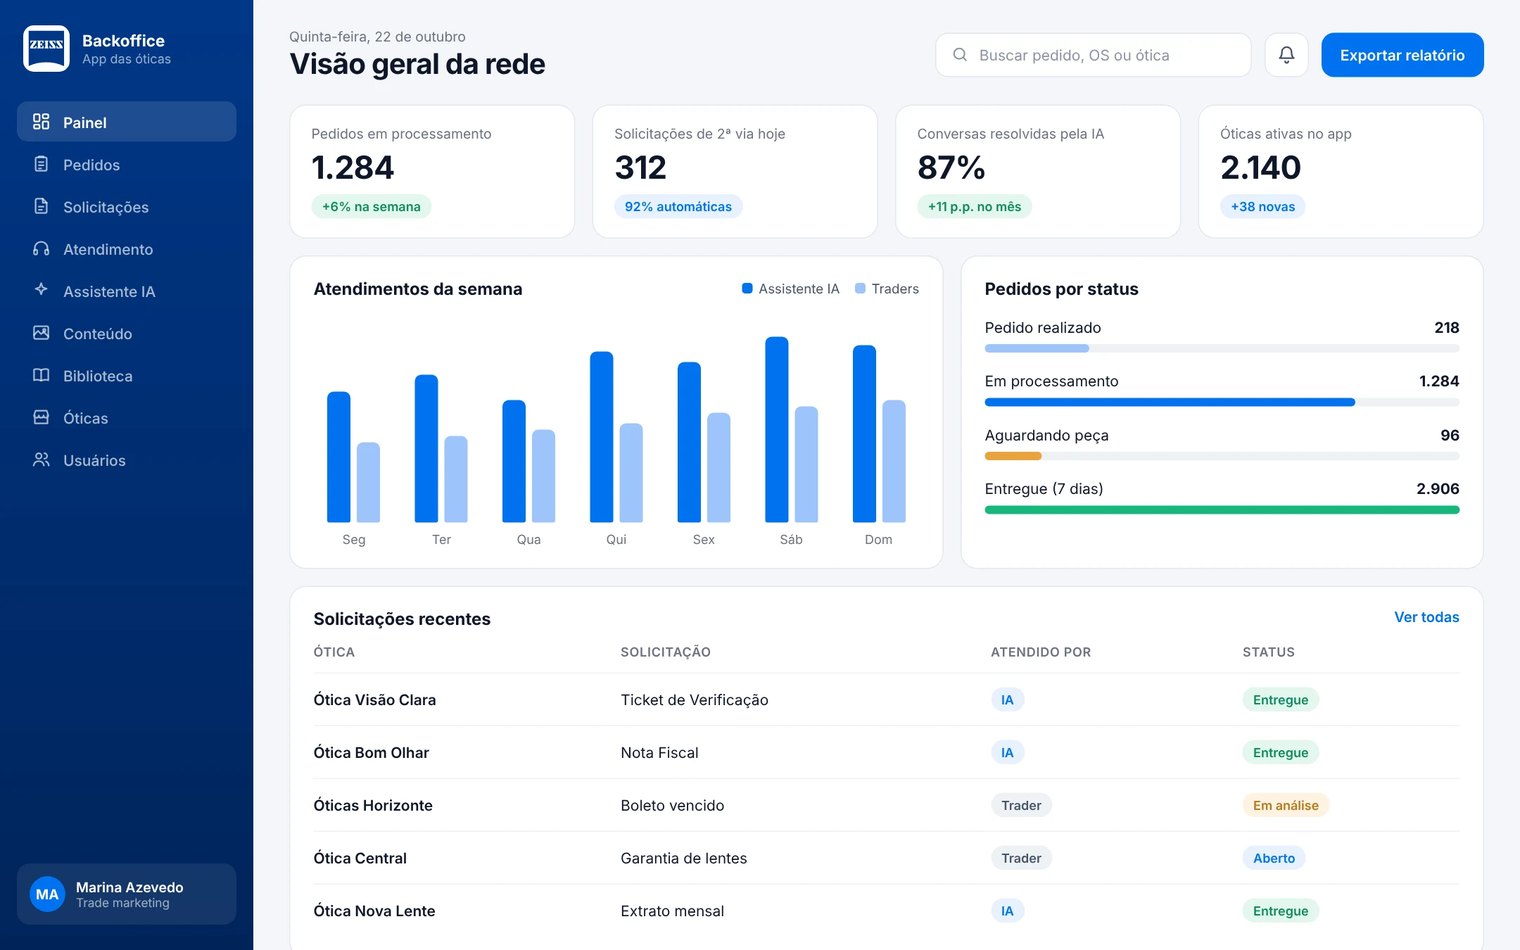Click Boleto vencido cell
Image resolution: width=1520 pixels, height=950 pixels.
coord(672,805)
